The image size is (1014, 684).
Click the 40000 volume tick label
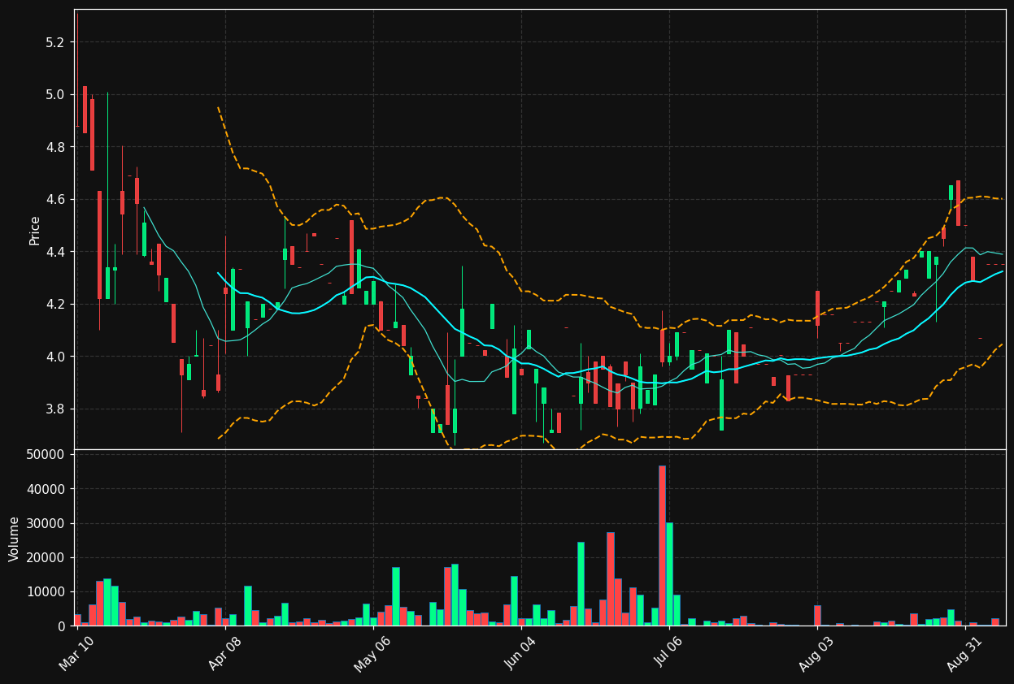point(46,489)
